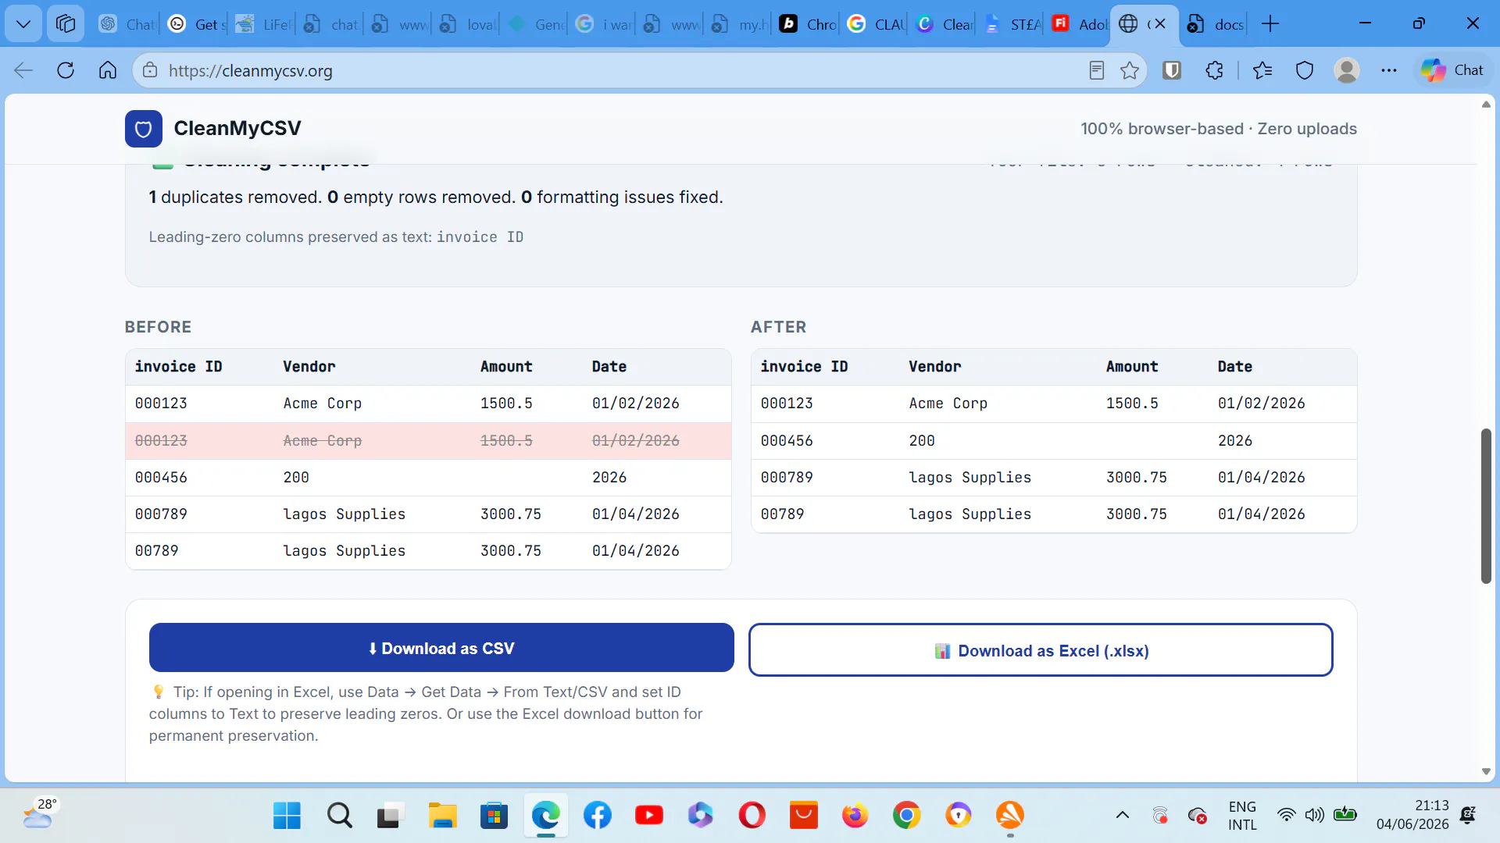Click the BEFORE table Date header

[609, 367]
